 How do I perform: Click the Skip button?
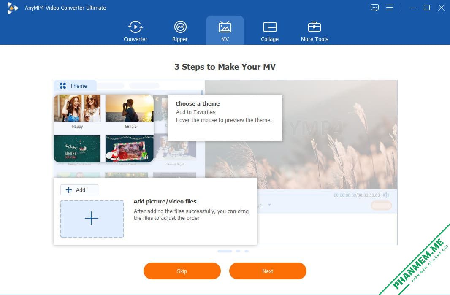(182, 271)
